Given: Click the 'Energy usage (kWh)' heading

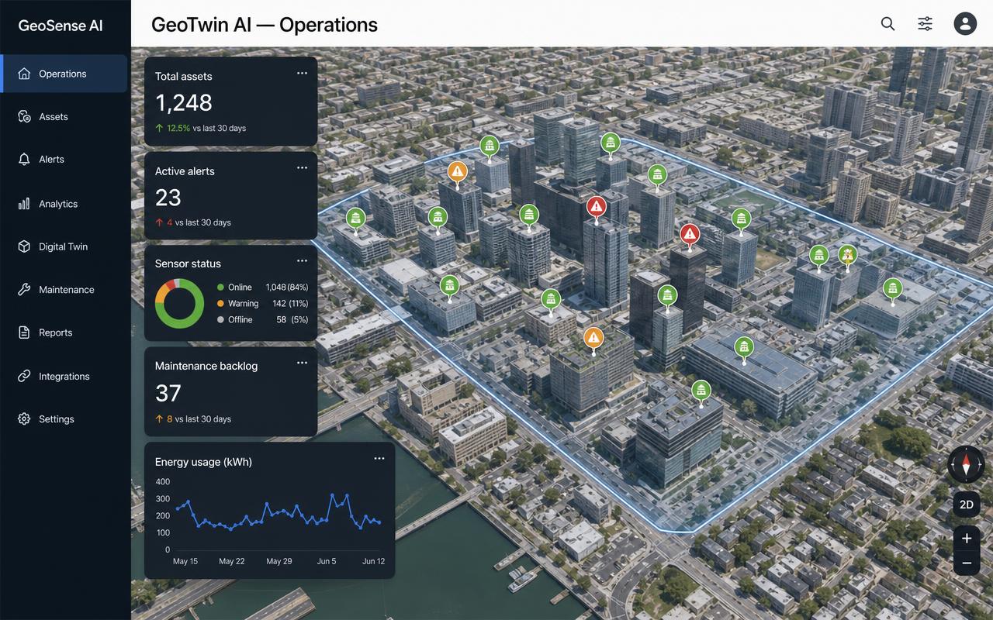Looking at the screenshot, I should pos(203,462).
